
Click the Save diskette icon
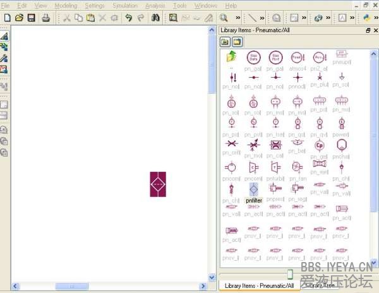click(x=31, y=18)
